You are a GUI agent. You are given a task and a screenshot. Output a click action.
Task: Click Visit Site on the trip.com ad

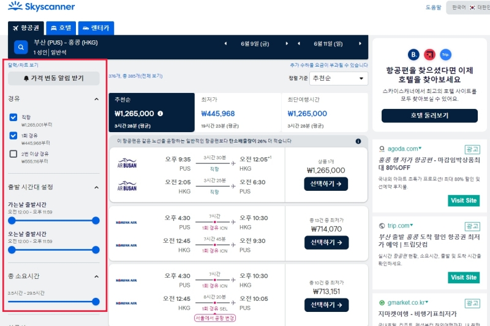click(x=464, y=277)
